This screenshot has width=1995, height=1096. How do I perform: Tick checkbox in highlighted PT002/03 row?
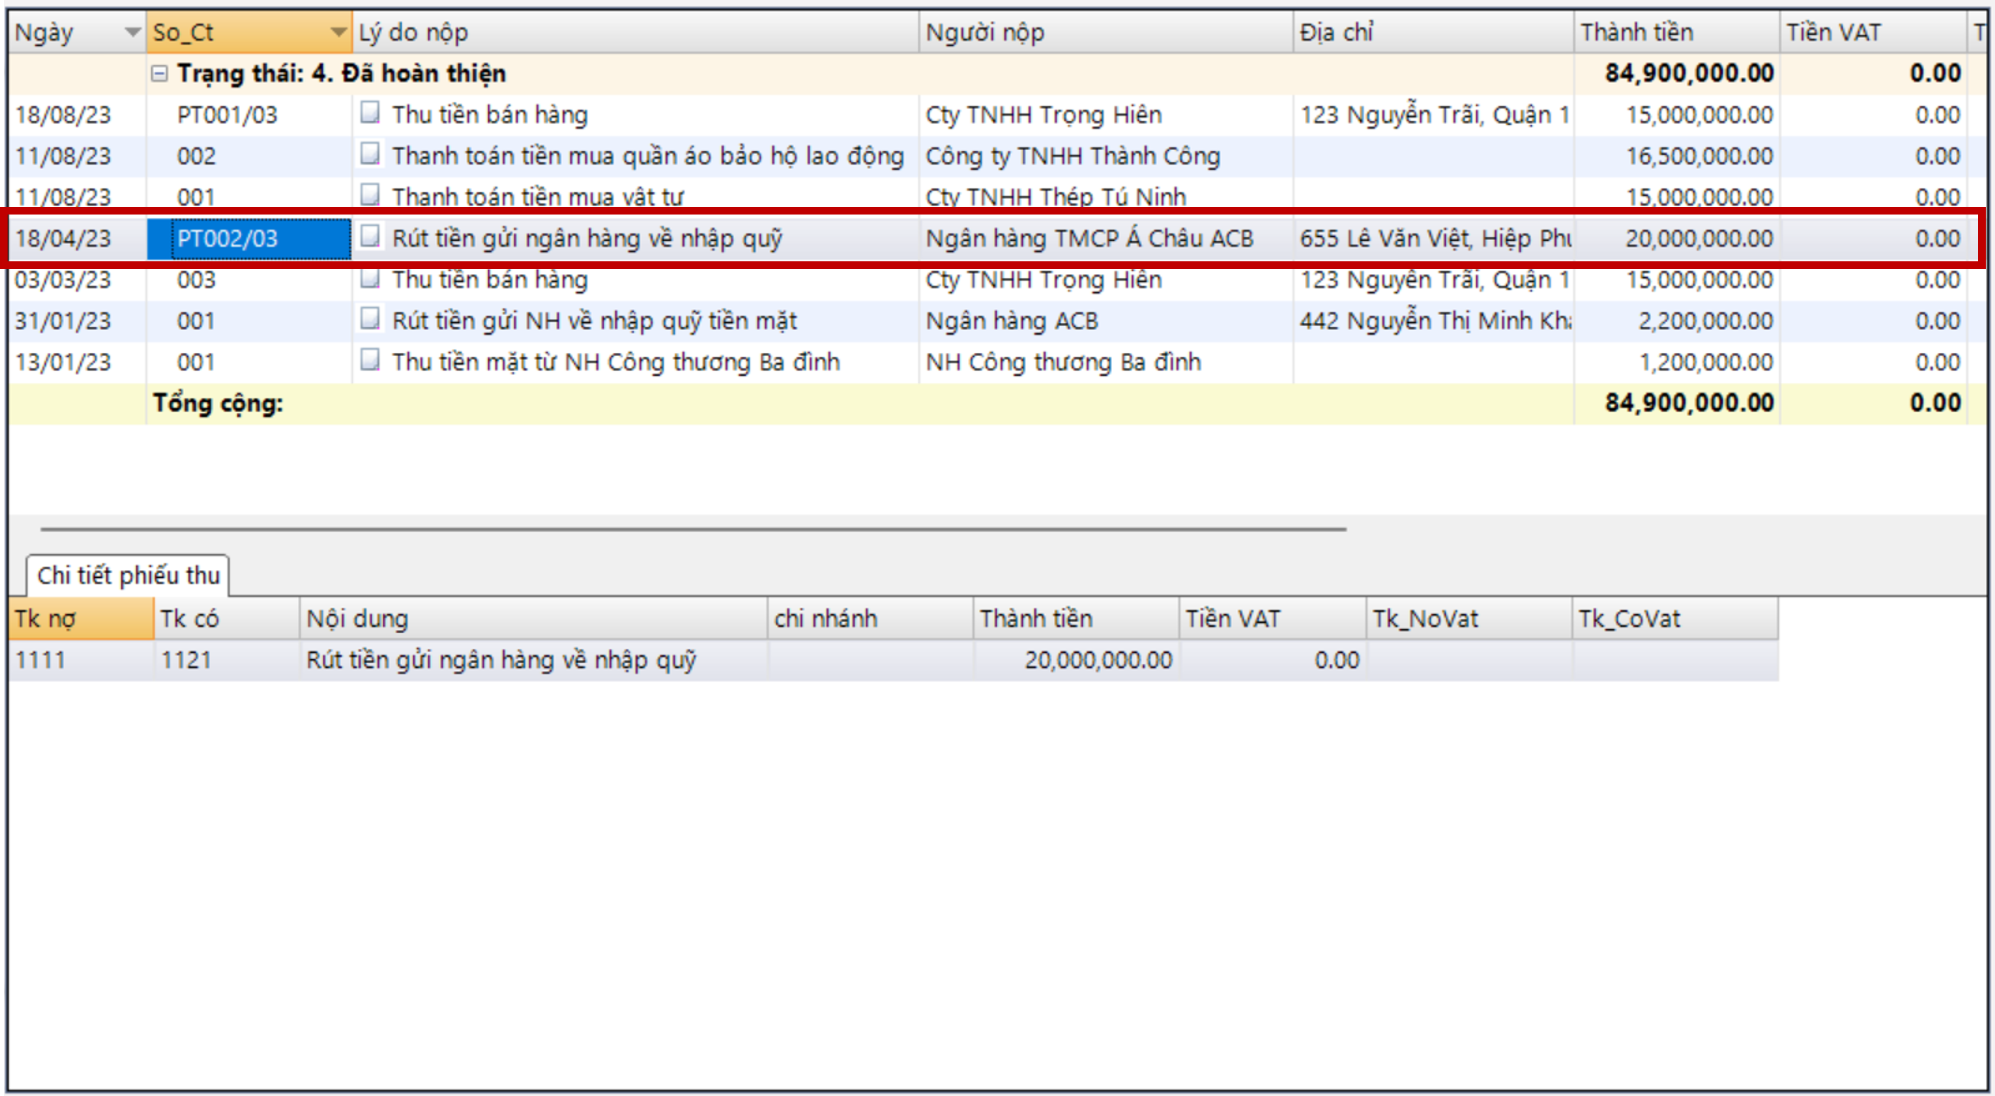tap(370, 236)
